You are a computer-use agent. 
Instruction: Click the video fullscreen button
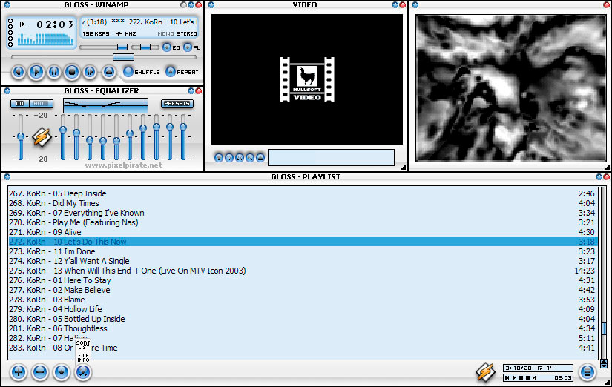coord(219,158)
